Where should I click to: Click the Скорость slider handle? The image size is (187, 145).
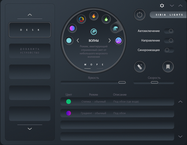[x=154, y=83]
